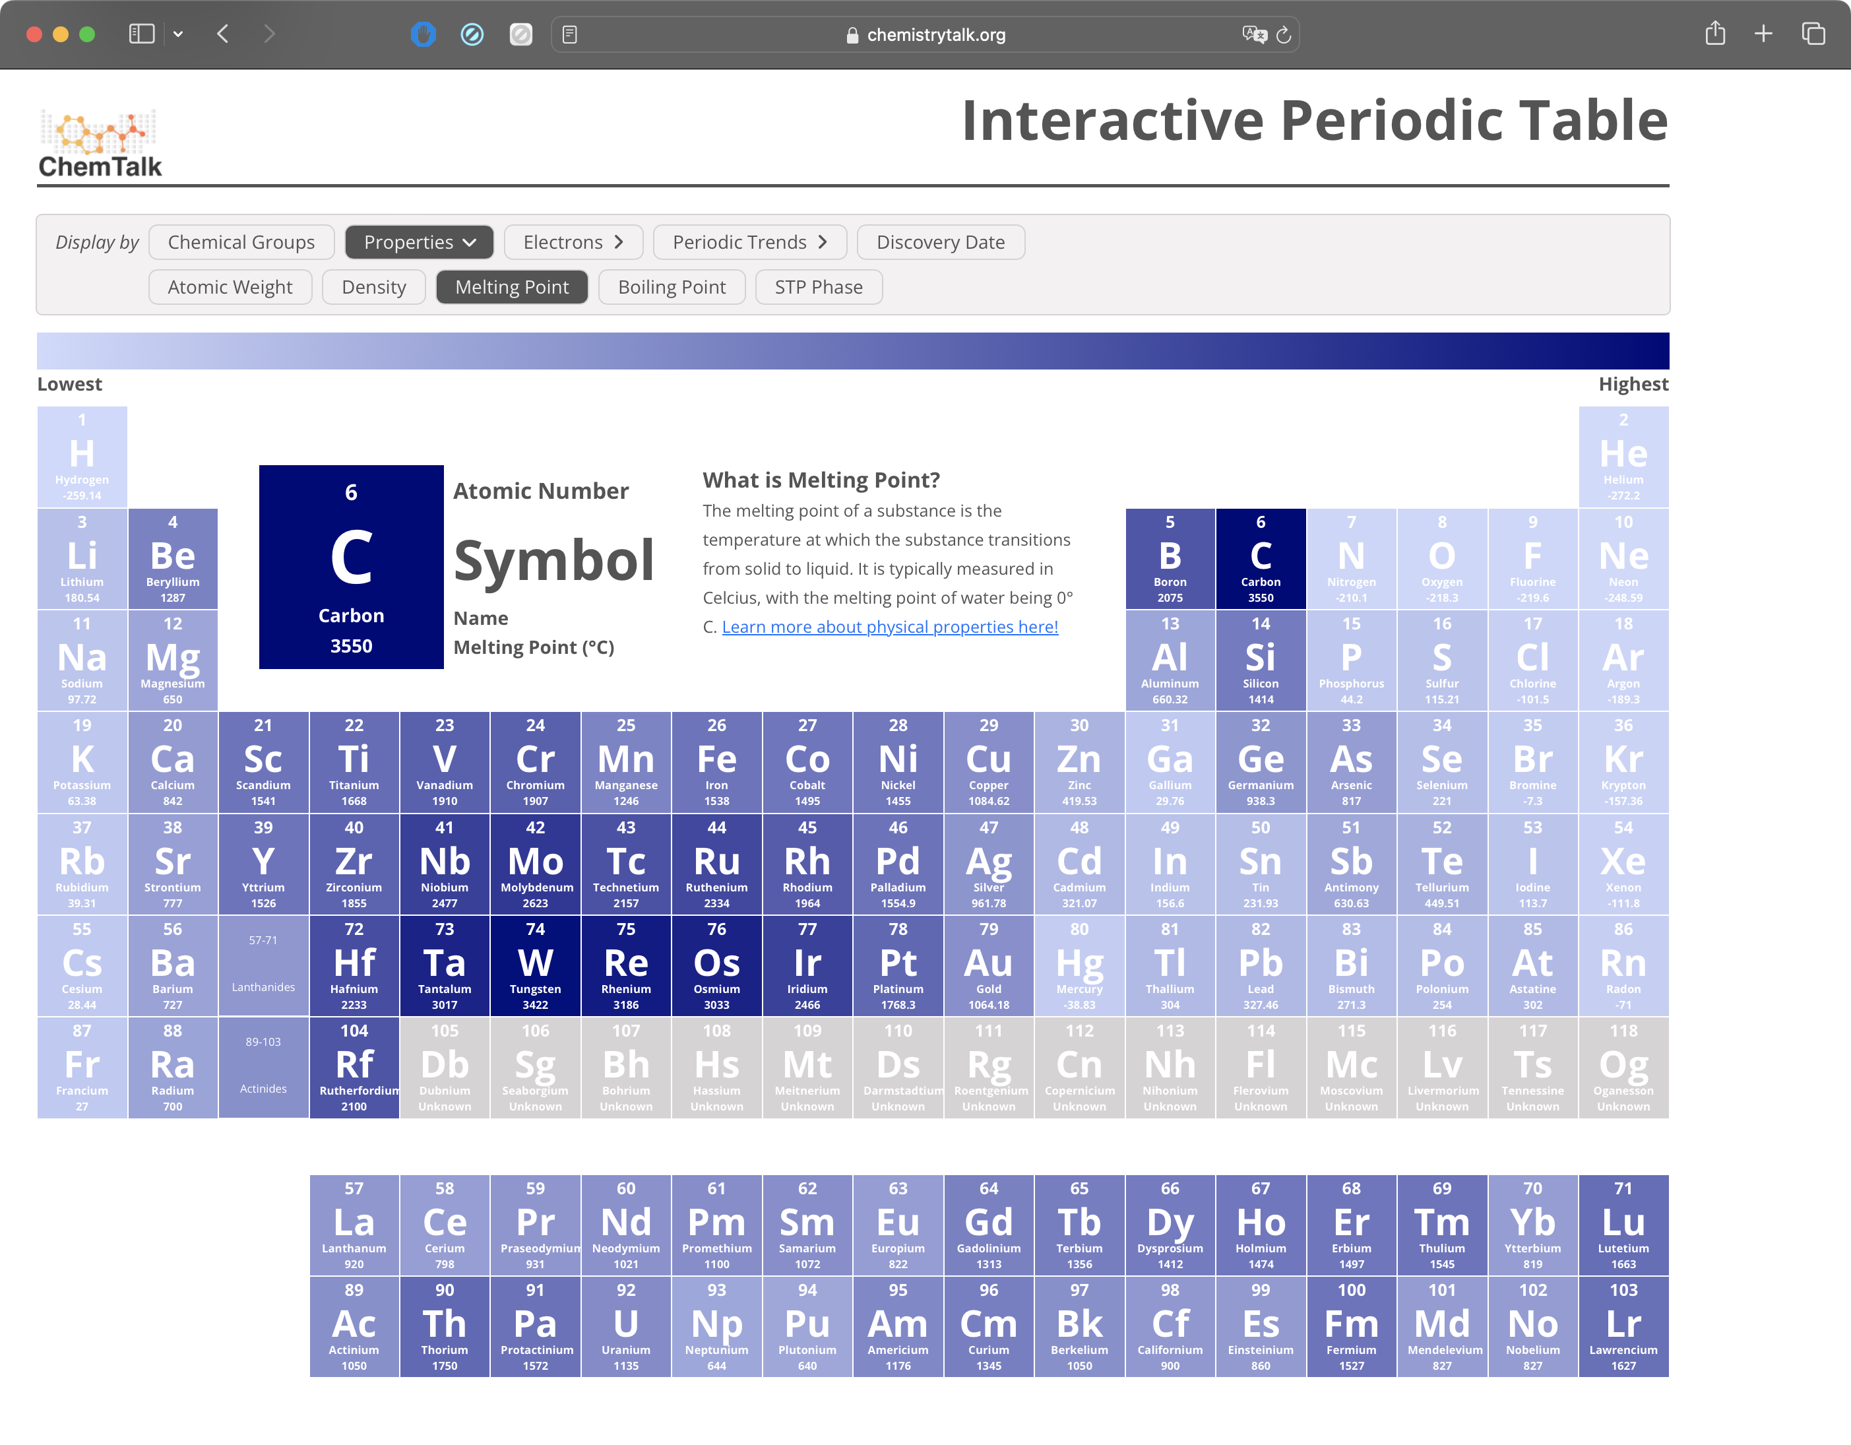Click the Thorium element tile
1851x1445 pixels.
tap(445, 1326)
